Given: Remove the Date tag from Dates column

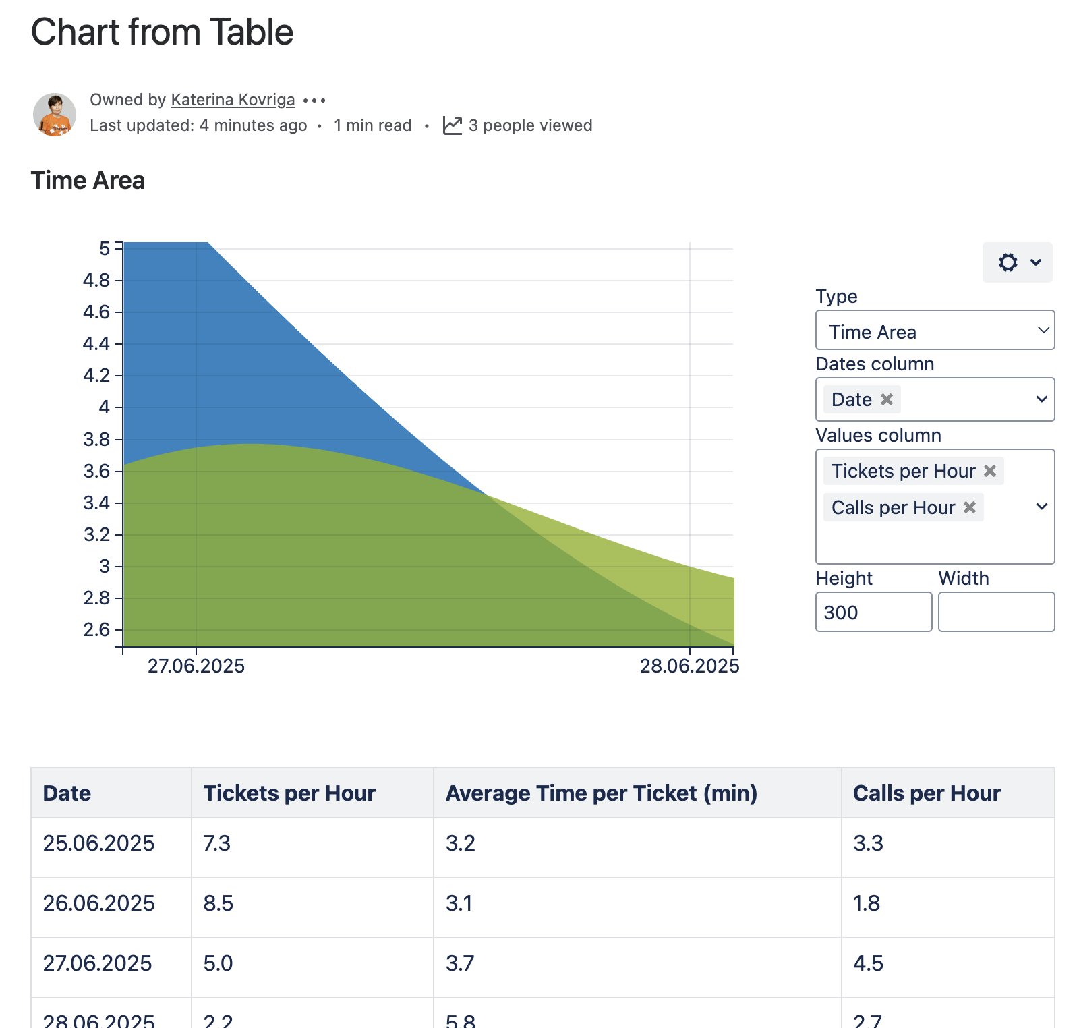Looking at the screenshot, I should (x=887, y=399).
